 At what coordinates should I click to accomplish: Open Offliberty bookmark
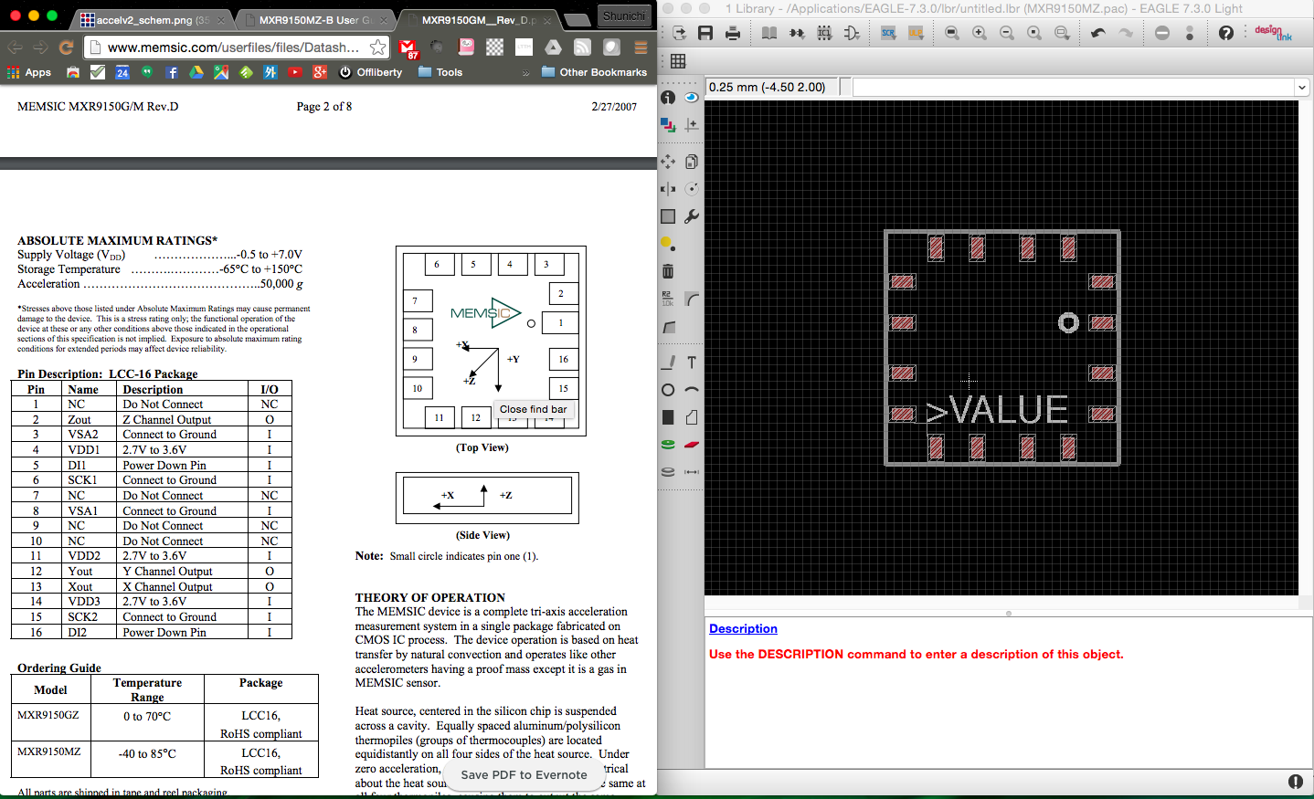pos(371,72)
